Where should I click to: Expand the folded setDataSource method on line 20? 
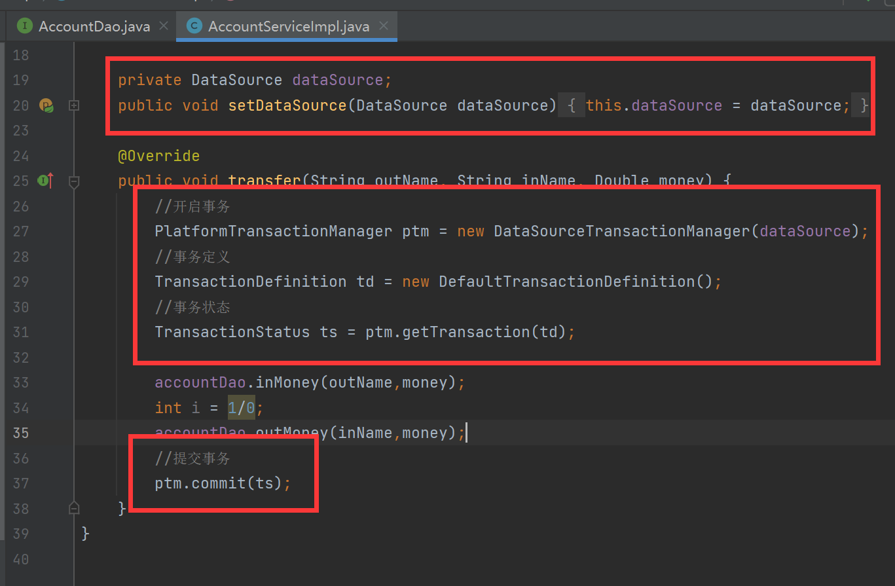(74, 105)
